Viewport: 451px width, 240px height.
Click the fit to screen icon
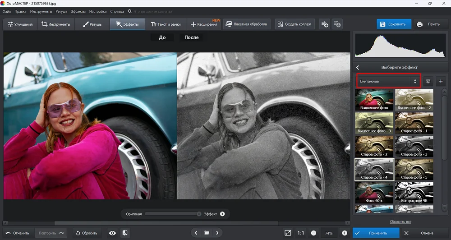[x=288, y=233]
